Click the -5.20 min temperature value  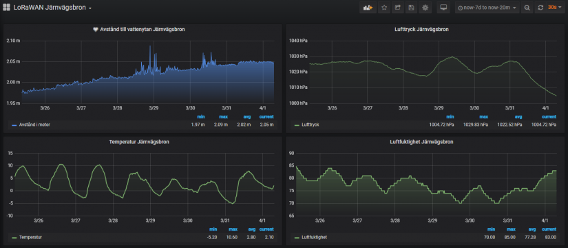click(211, 238)
